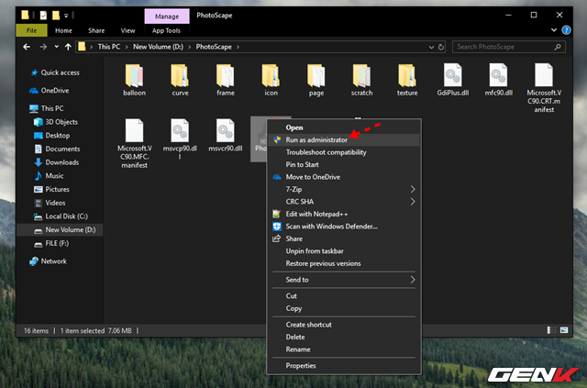Expand the CRC SHA submenu

413,202
